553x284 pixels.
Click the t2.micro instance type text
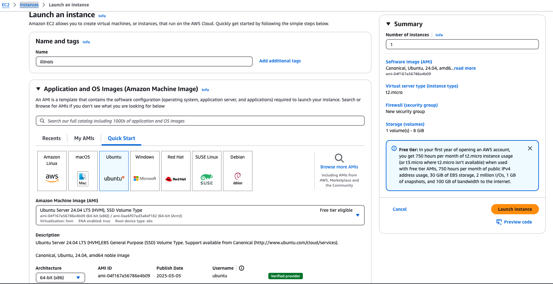click(x=394, y=92)
